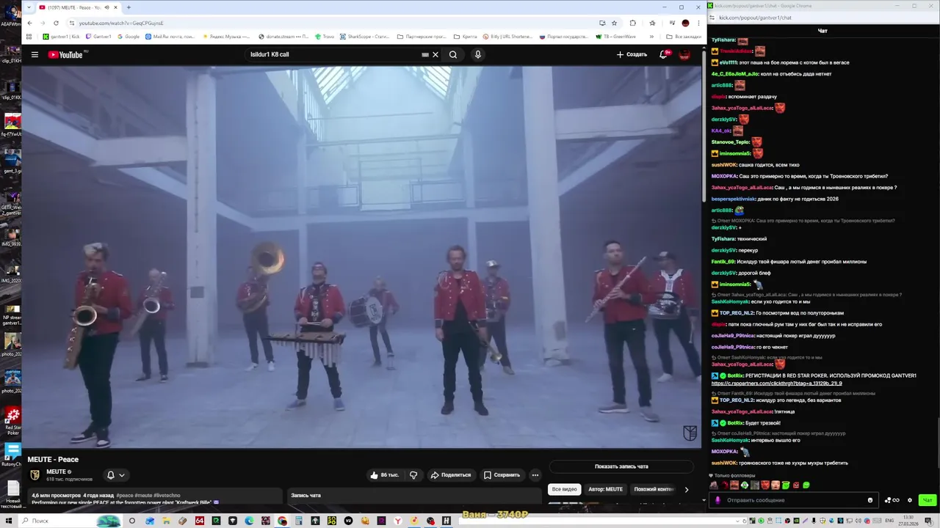Image resolution: width=940 pixels, height=528 pixels.
Task: Select the Все видео chip
Action: pos(564,489)
